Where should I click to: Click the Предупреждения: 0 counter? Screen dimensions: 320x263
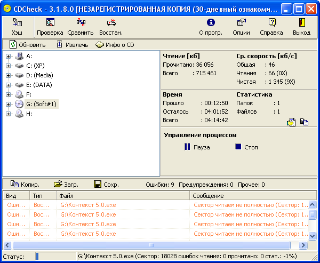[x=206, y=185]
